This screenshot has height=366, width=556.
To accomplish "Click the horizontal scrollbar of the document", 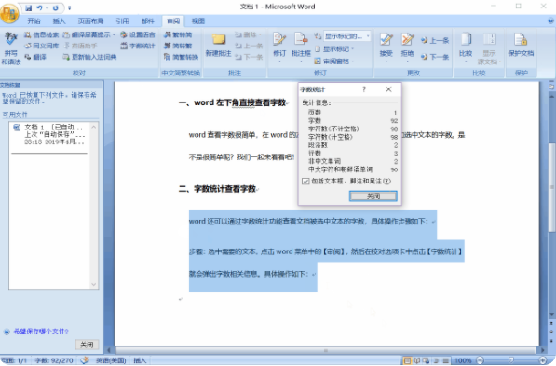I will click(x=326, y=350).
